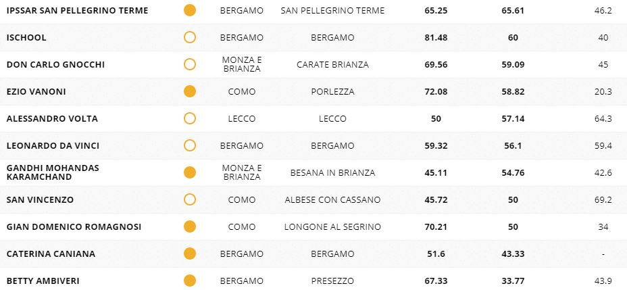
Task: Click the hollow circle next to San Vincenzo
Action: (x=190, y=199)
